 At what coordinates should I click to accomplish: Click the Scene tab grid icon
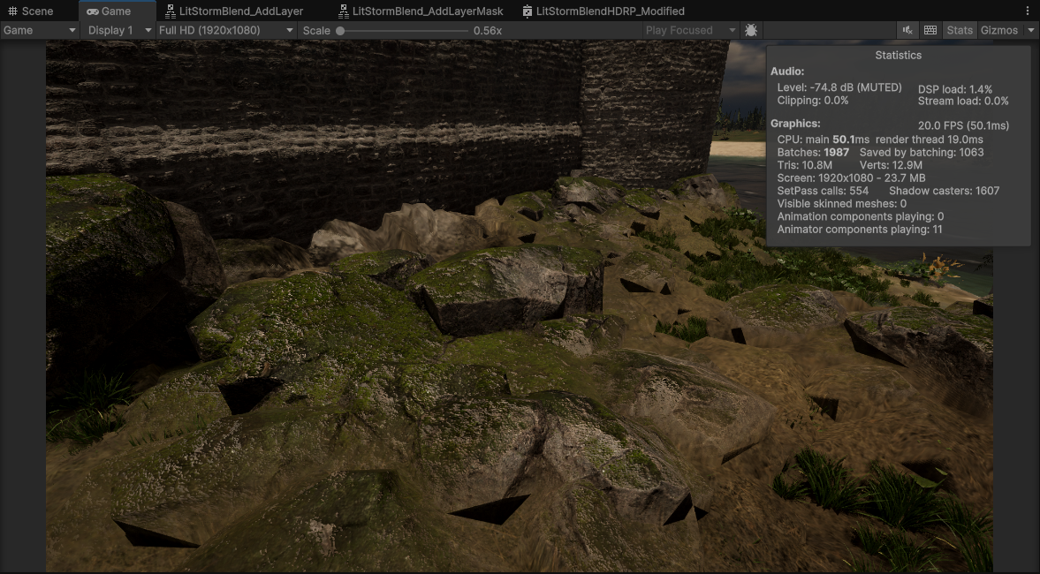click(x=14, y=11)
